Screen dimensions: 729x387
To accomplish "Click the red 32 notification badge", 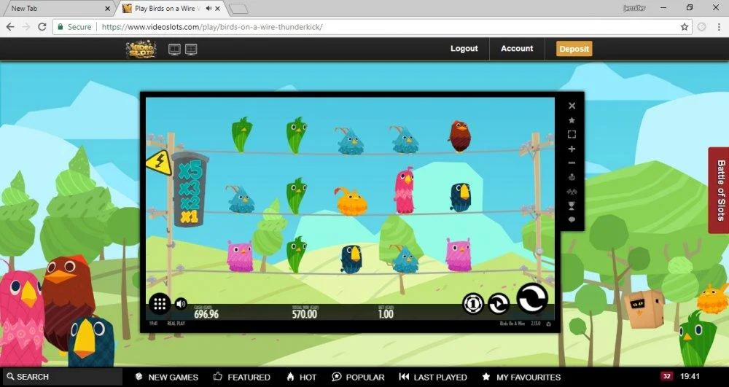I will point(667,376).
